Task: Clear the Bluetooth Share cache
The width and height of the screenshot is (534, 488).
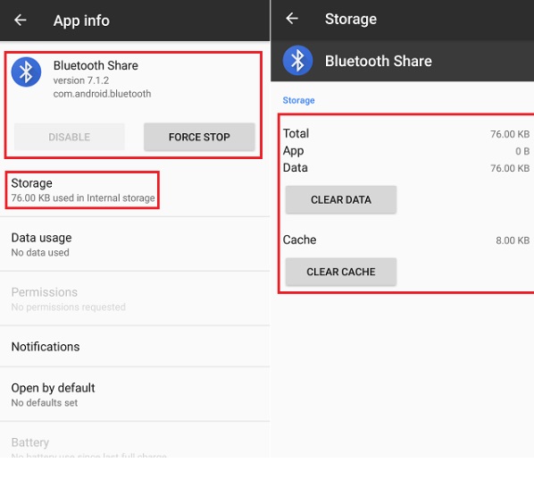Action: coord(341,272)
